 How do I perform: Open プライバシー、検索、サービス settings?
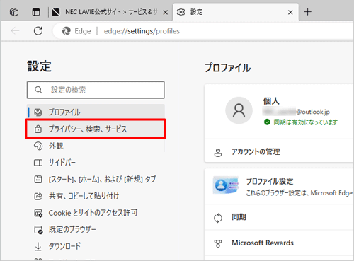[96, 129]
